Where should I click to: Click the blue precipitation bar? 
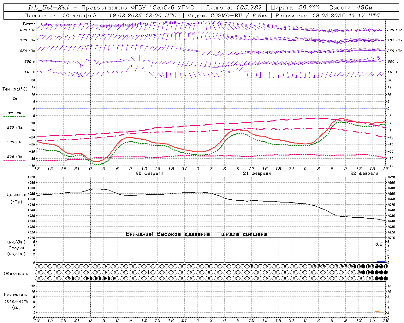pyautogui.click(x=381, y=261)
